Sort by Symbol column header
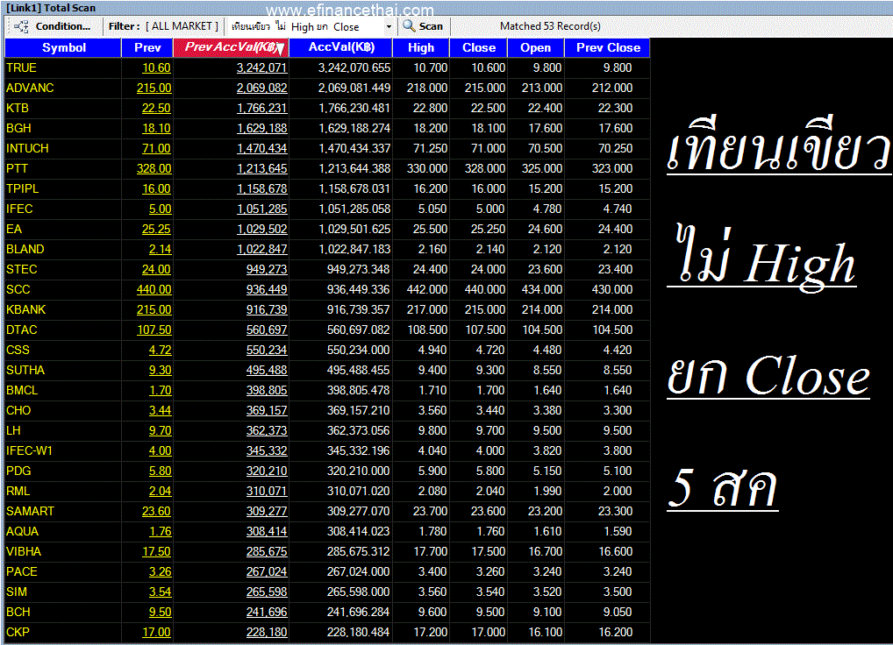This screenshot has width=893, height=645. pyautogui.click(x=63, y=48)
